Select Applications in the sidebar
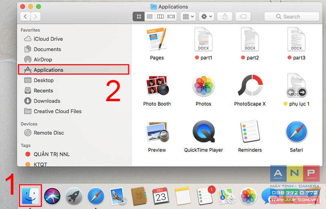Viewport: 326px width, 209px height. [x=73, y=70]
